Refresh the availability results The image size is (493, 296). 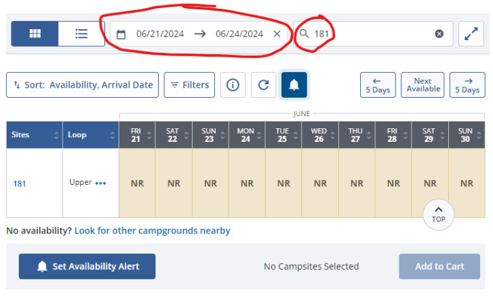[264, 85]
